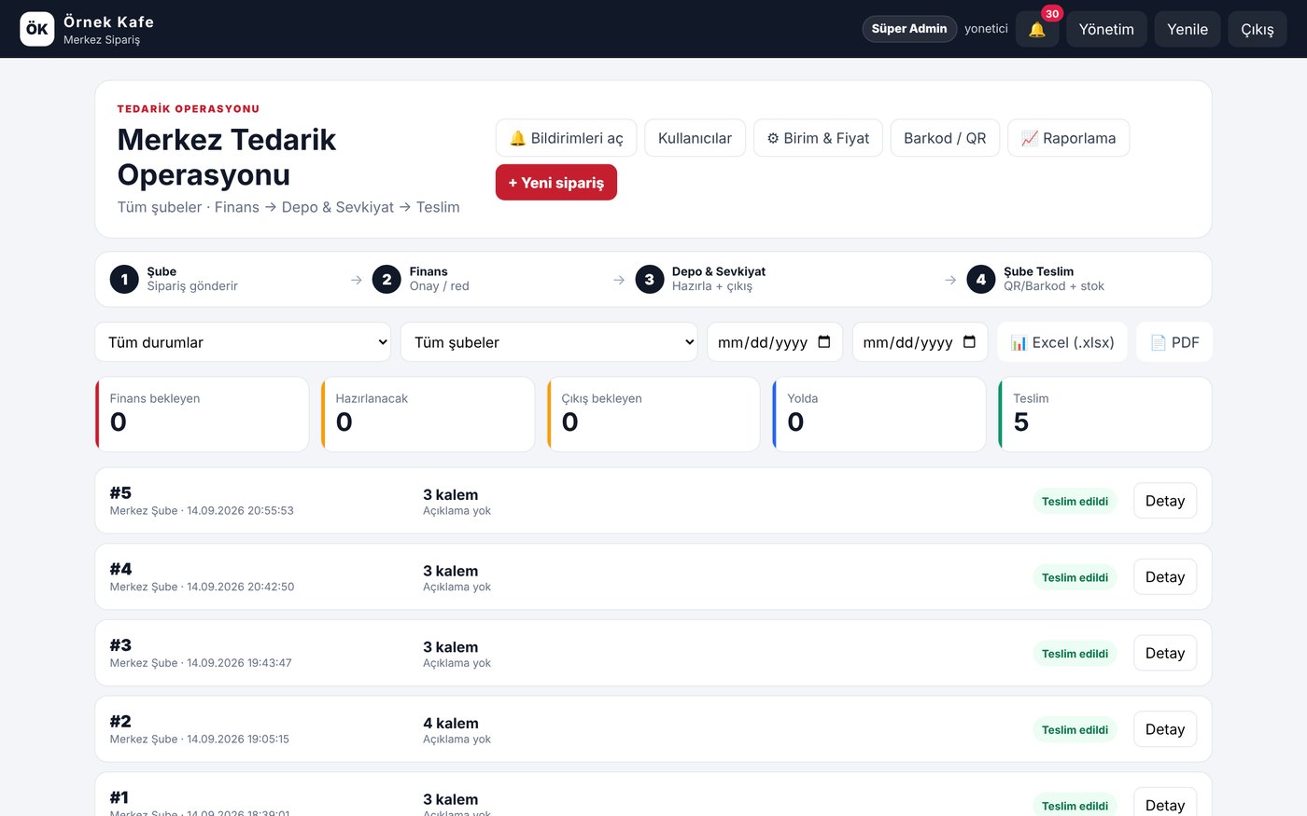Open Kullanıcılar page
Image resolution: width=1307 pixels, height=816 pixels.
[x=695, y=138]
